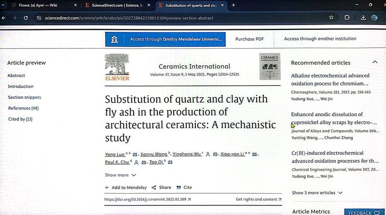Click the Ceramics International cover thumbnail
Image resolution: width=386 pixels, height=215 pixels.
tap(270, 66)
